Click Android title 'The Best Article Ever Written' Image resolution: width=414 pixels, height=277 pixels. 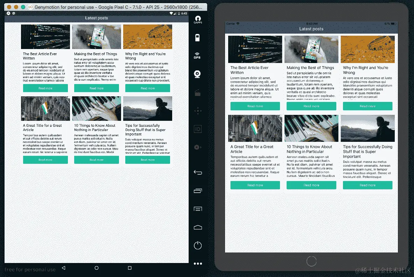click(40, 56)
